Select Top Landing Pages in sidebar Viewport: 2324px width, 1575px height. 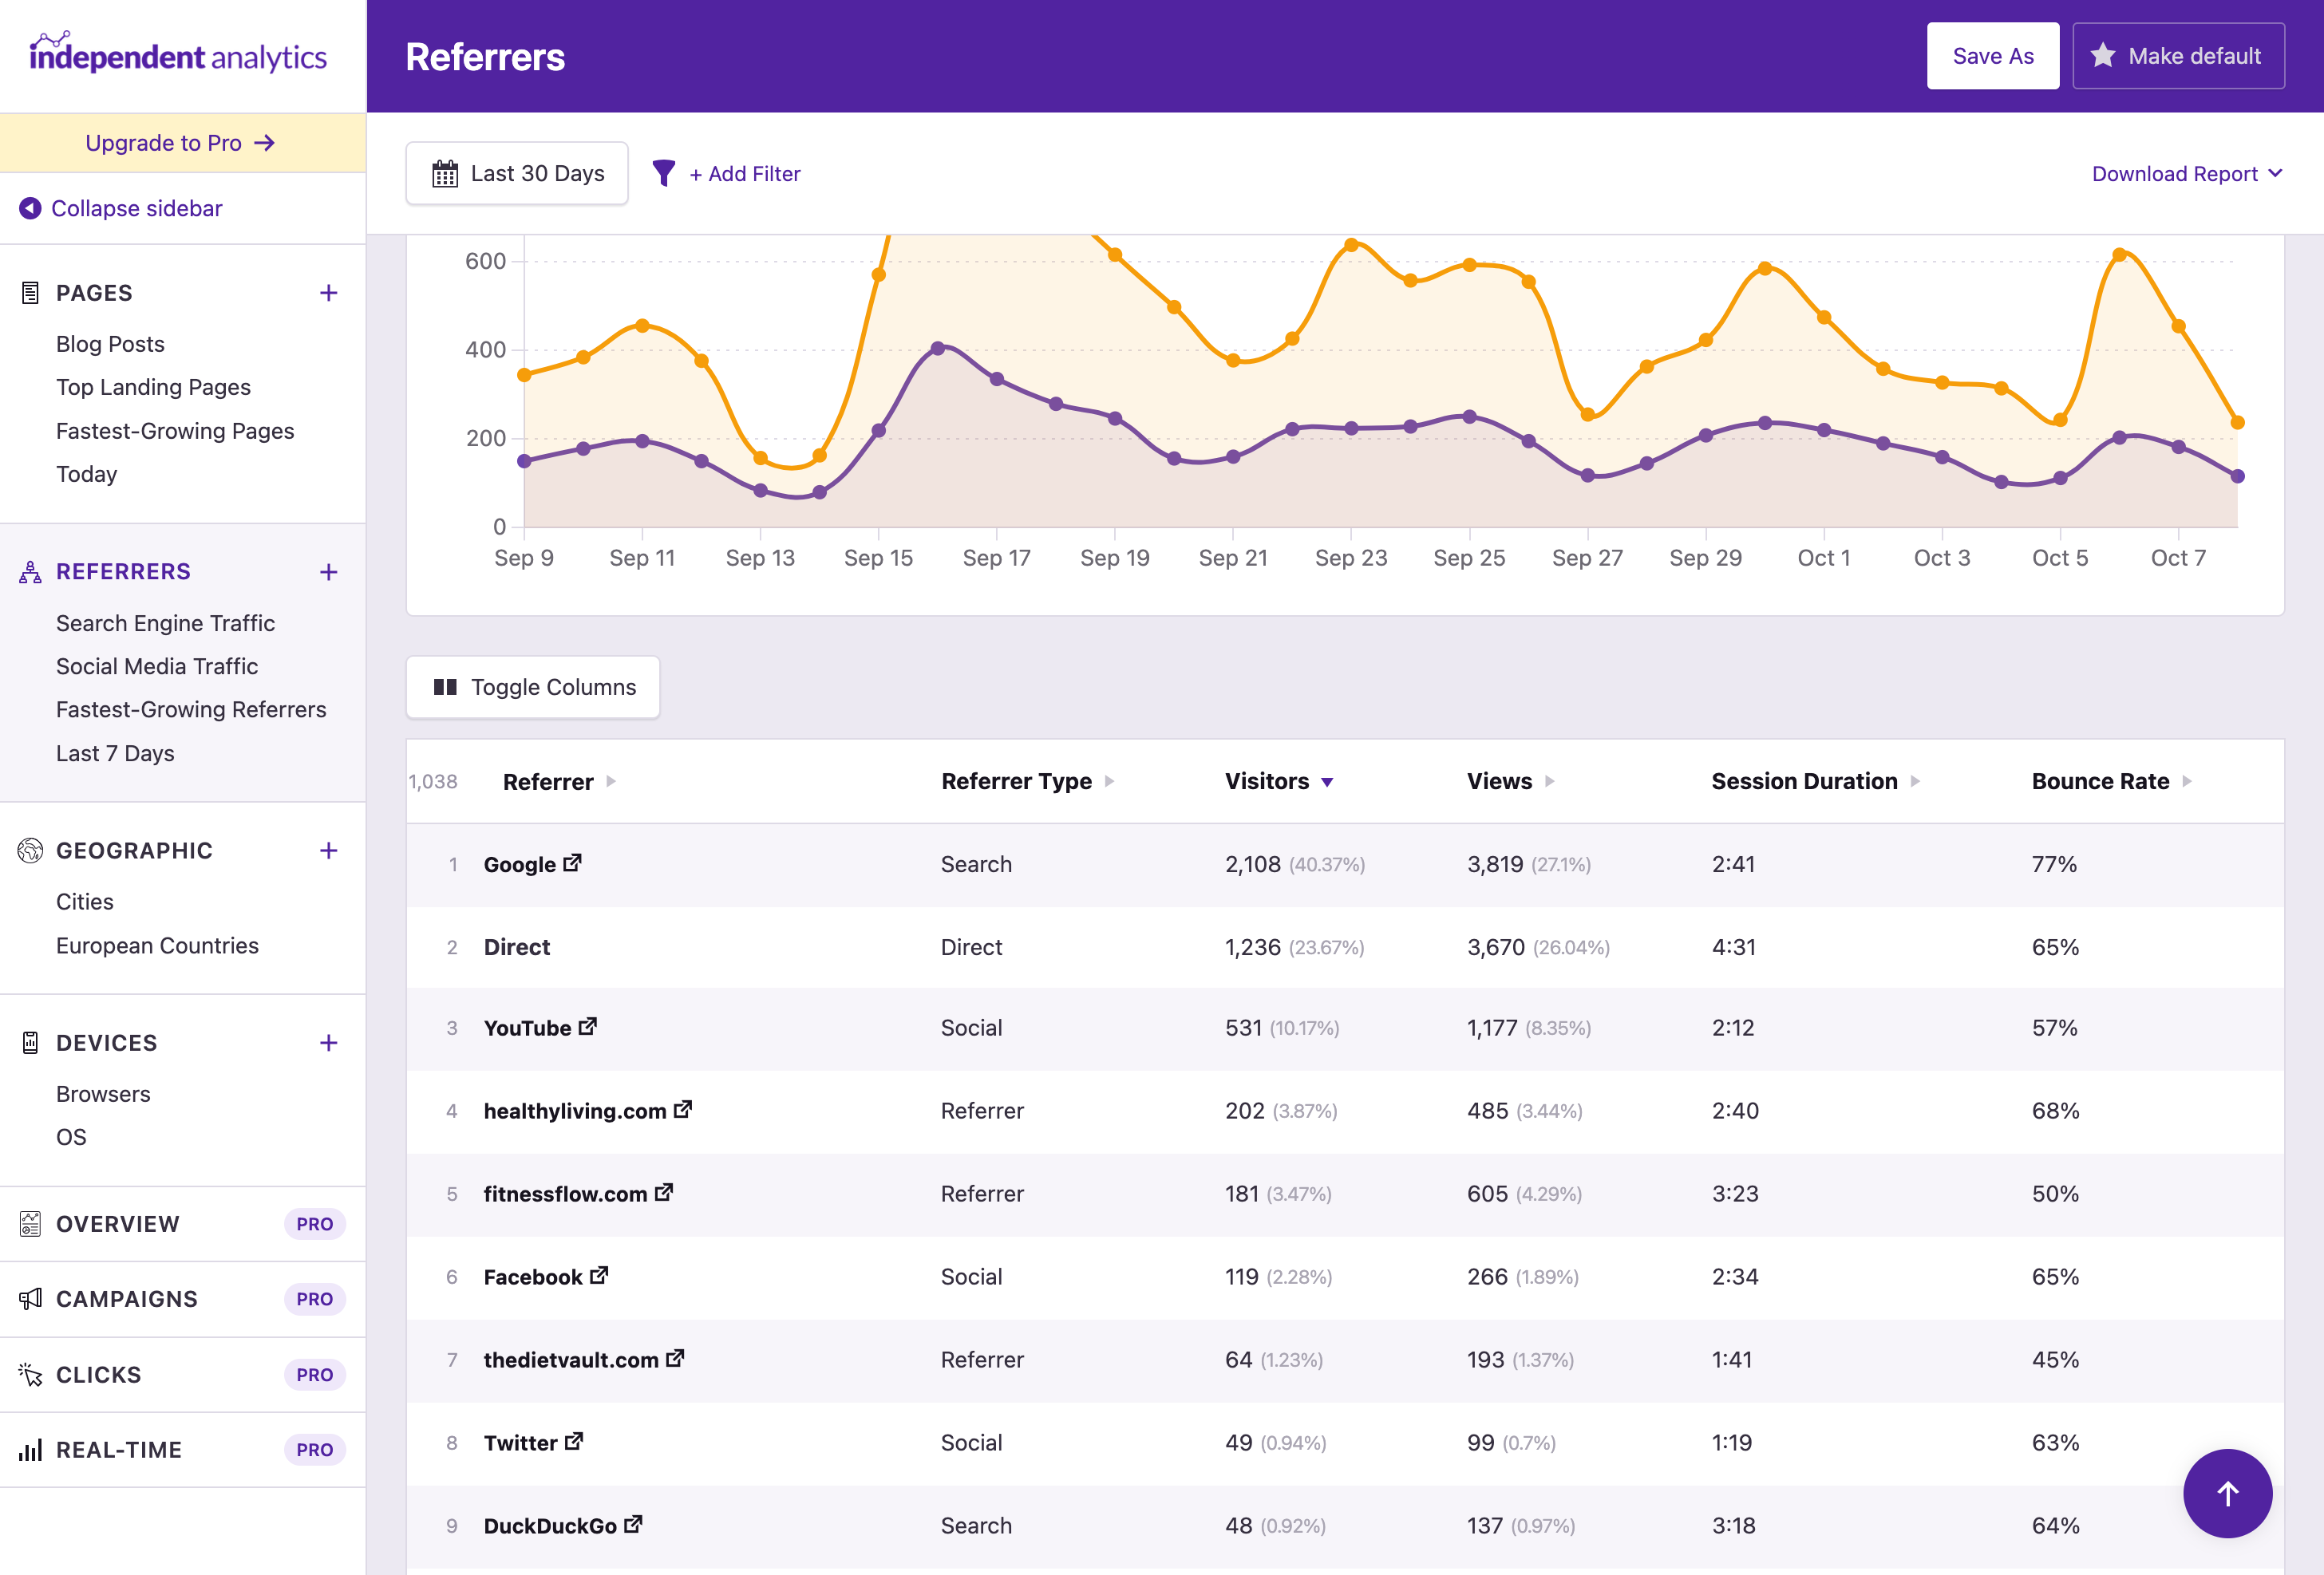click(153, 387)
